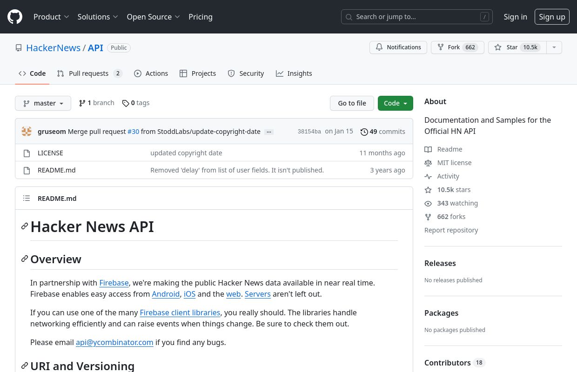Go to GitHub home via Octocat logo
The height and width of the screenshot is (372, 577).
pos(15,17)
